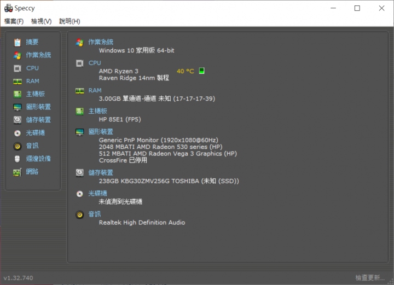
Task: Click the CPU chip icon in sidebar
Action: (18, 68)
